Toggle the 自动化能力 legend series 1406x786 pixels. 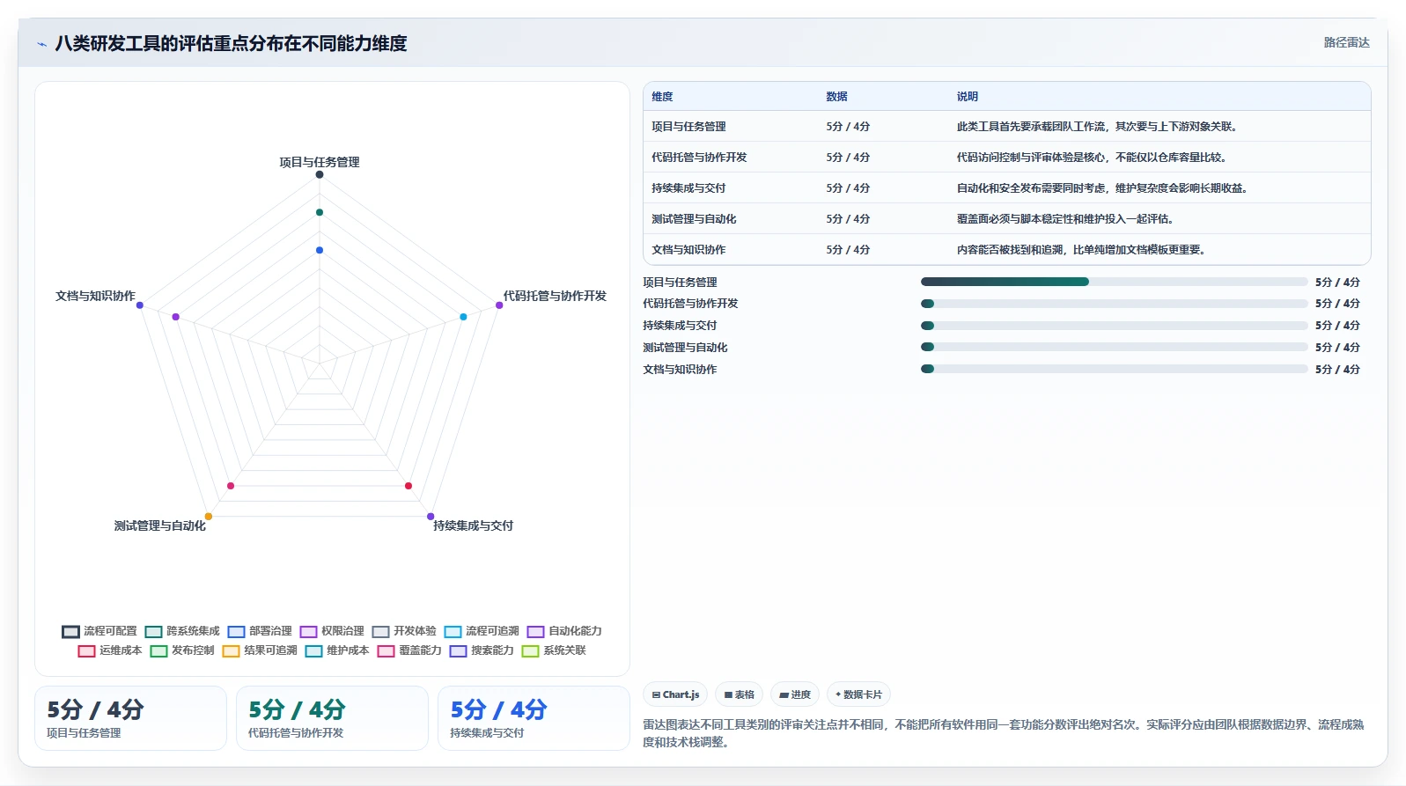click(x=564, y=631)
